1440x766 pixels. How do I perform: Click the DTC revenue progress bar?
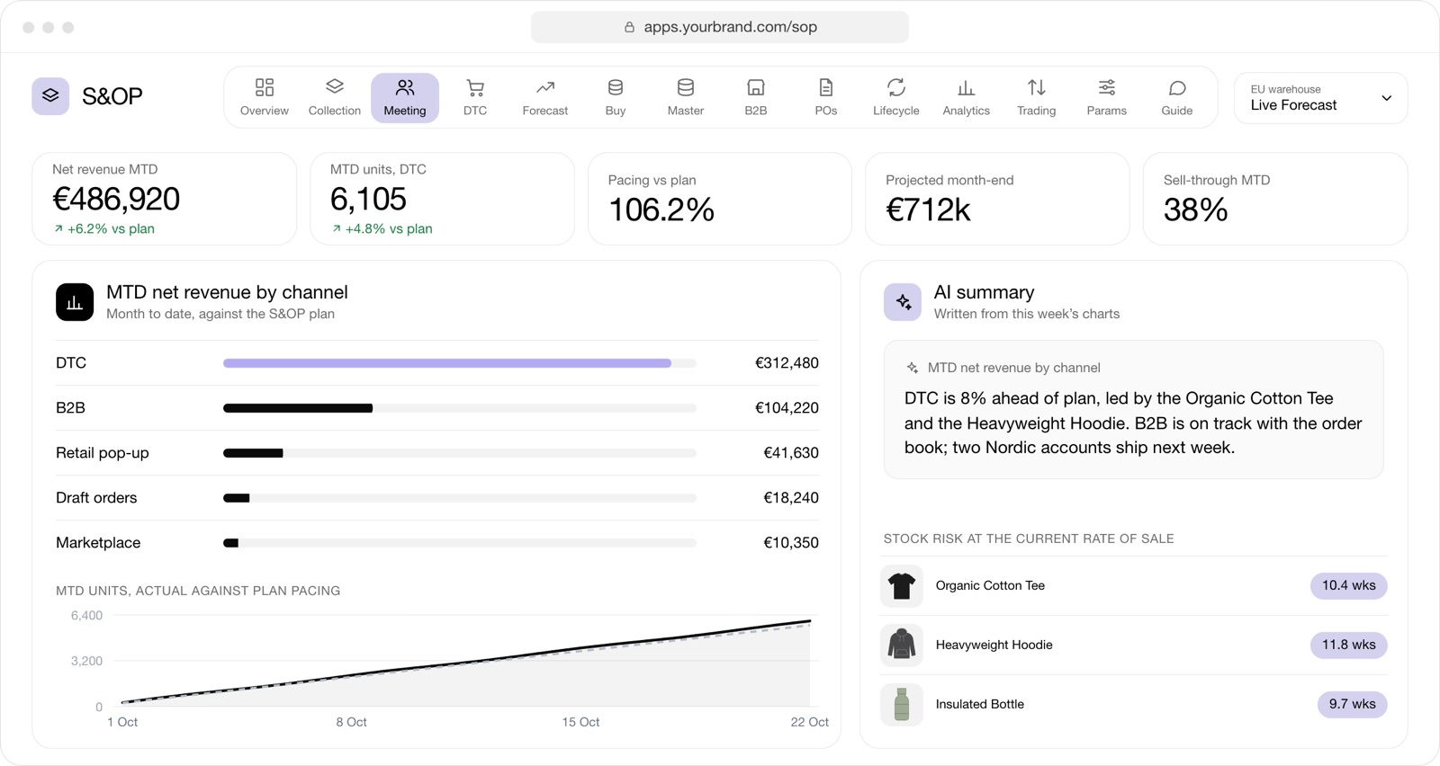tap(460, 363)
